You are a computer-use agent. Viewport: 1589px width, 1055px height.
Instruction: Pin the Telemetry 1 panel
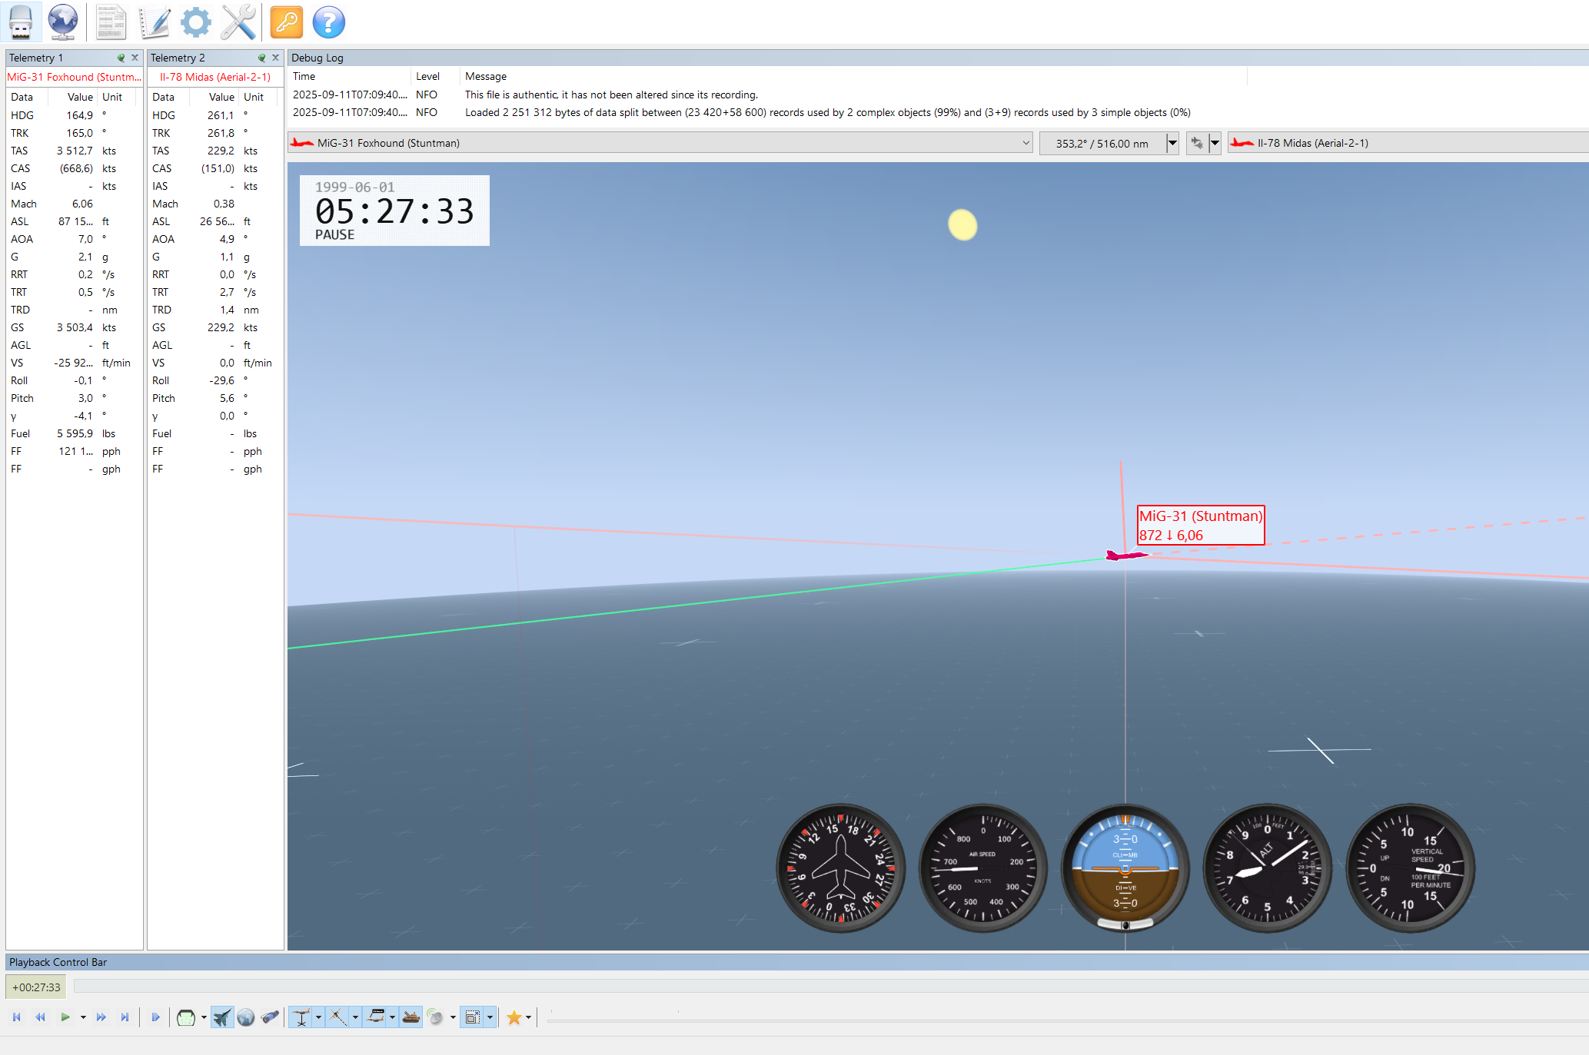[121, 58]
